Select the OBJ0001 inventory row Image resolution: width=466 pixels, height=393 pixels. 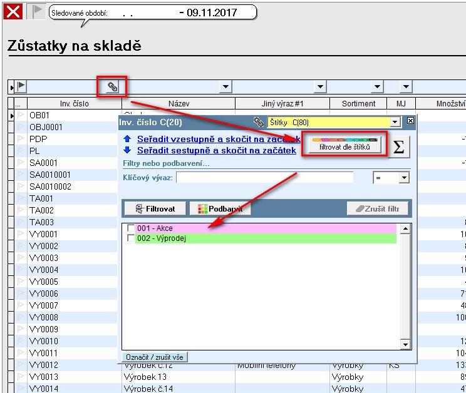click(x=72, y=127)
